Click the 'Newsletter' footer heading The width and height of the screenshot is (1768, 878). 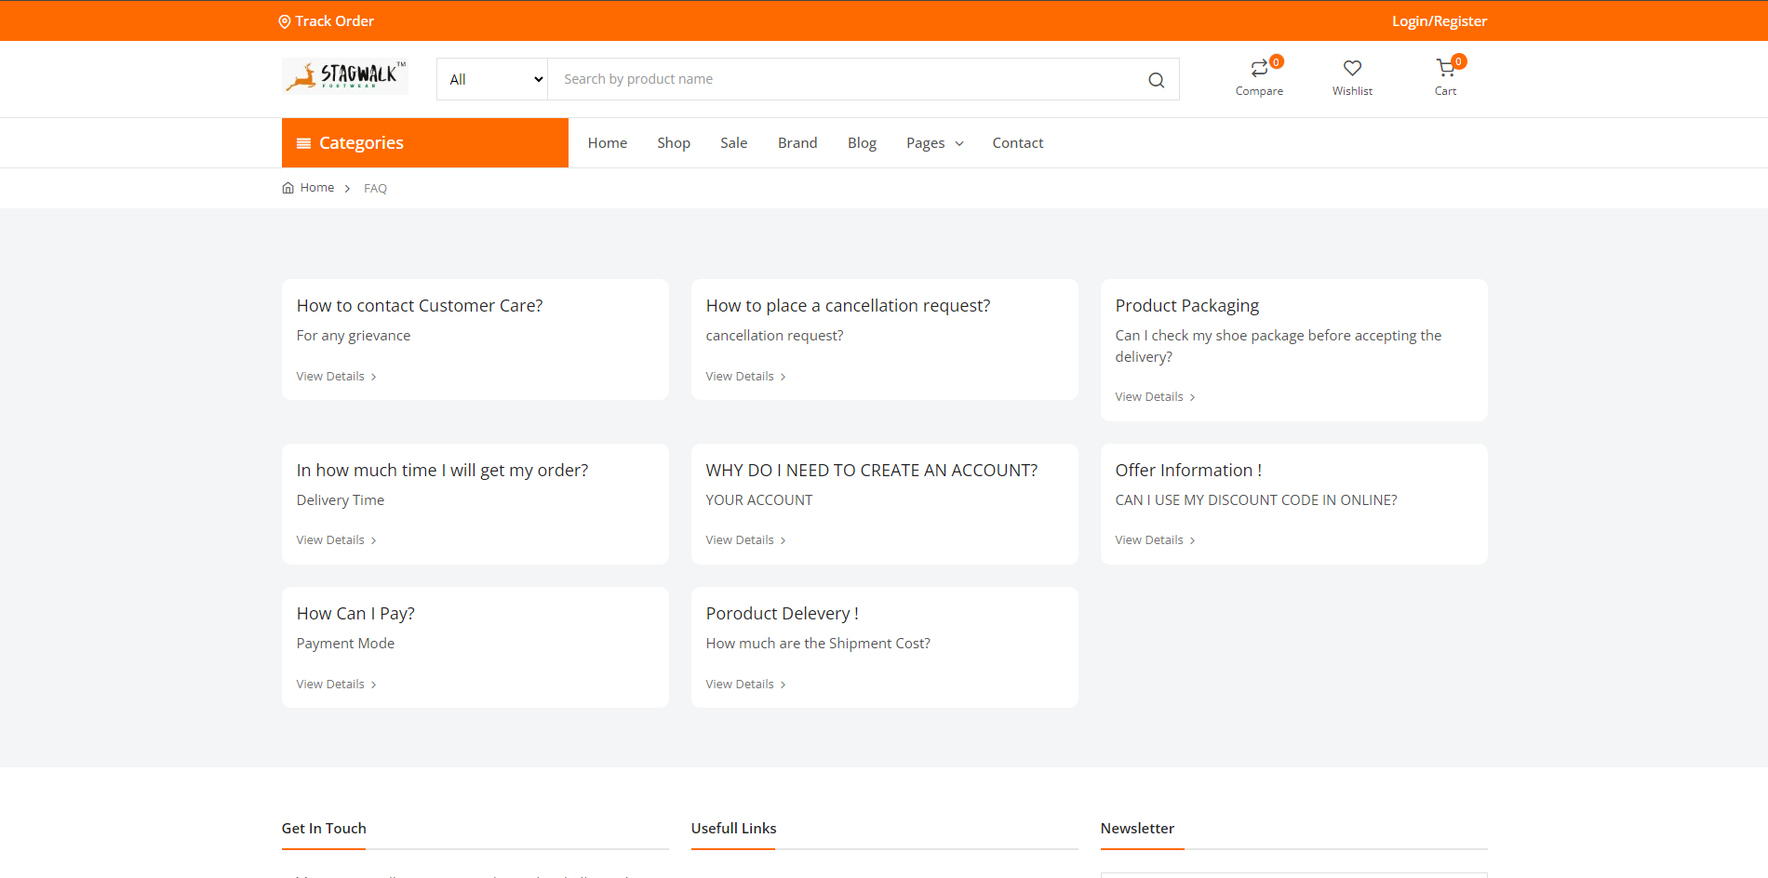coord(1137,829)
